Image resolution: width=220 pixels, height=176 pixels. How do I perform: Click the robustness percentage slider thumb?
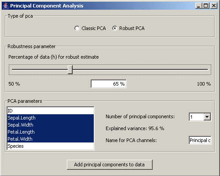pyautogui.click(x=70, y=70)
